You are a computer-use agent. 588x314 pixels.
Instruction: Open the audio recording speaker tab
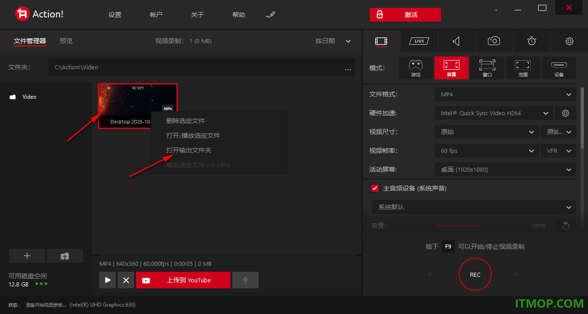(x=456, y=41)
